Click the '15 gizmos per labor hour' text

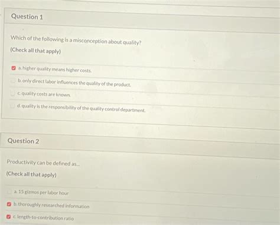point(41,192)
